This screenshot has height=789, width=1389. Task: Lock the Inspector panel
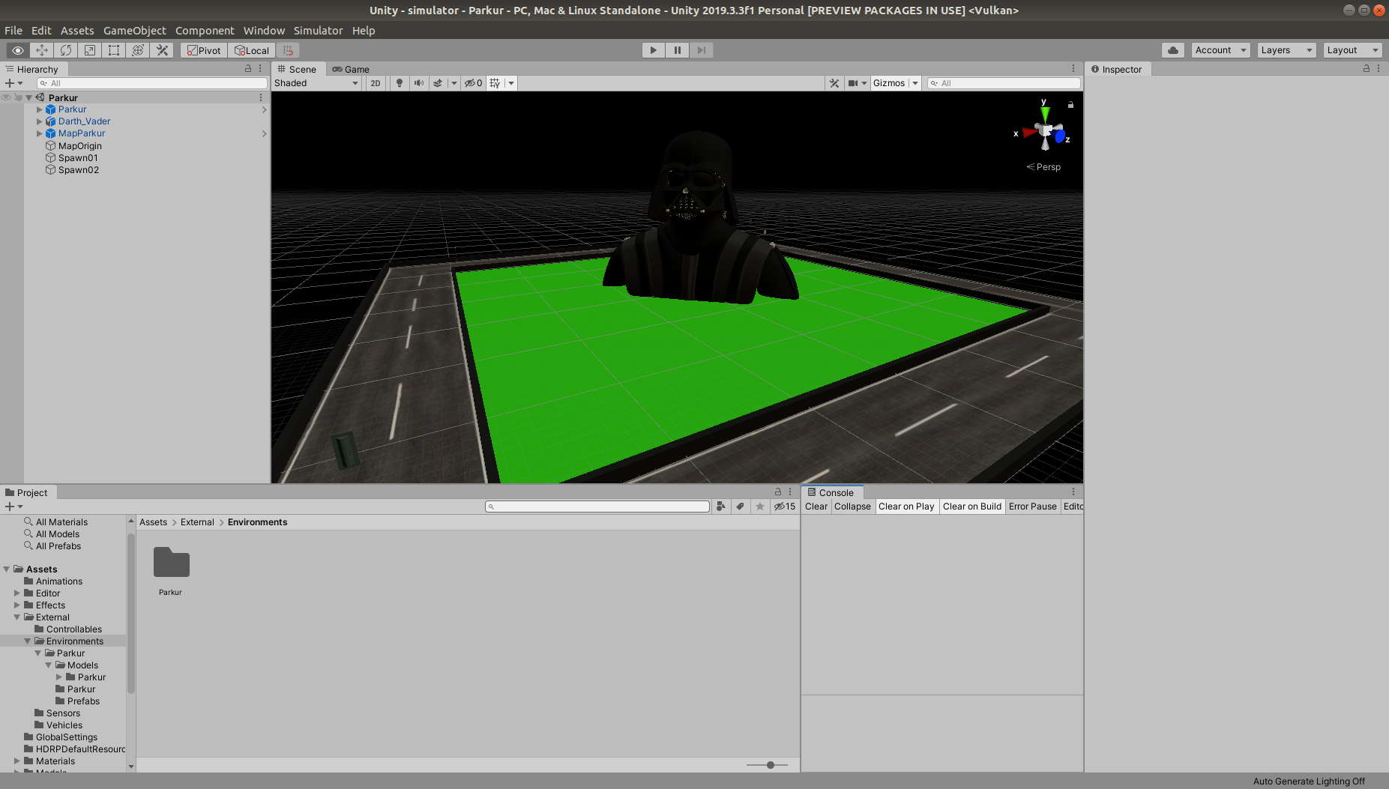(1367, 68)
